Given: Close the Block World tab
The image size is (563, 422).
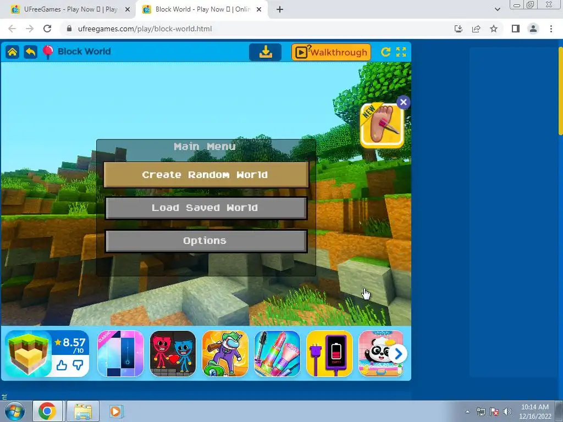Looking at the screenshot, I should (258, 10).
